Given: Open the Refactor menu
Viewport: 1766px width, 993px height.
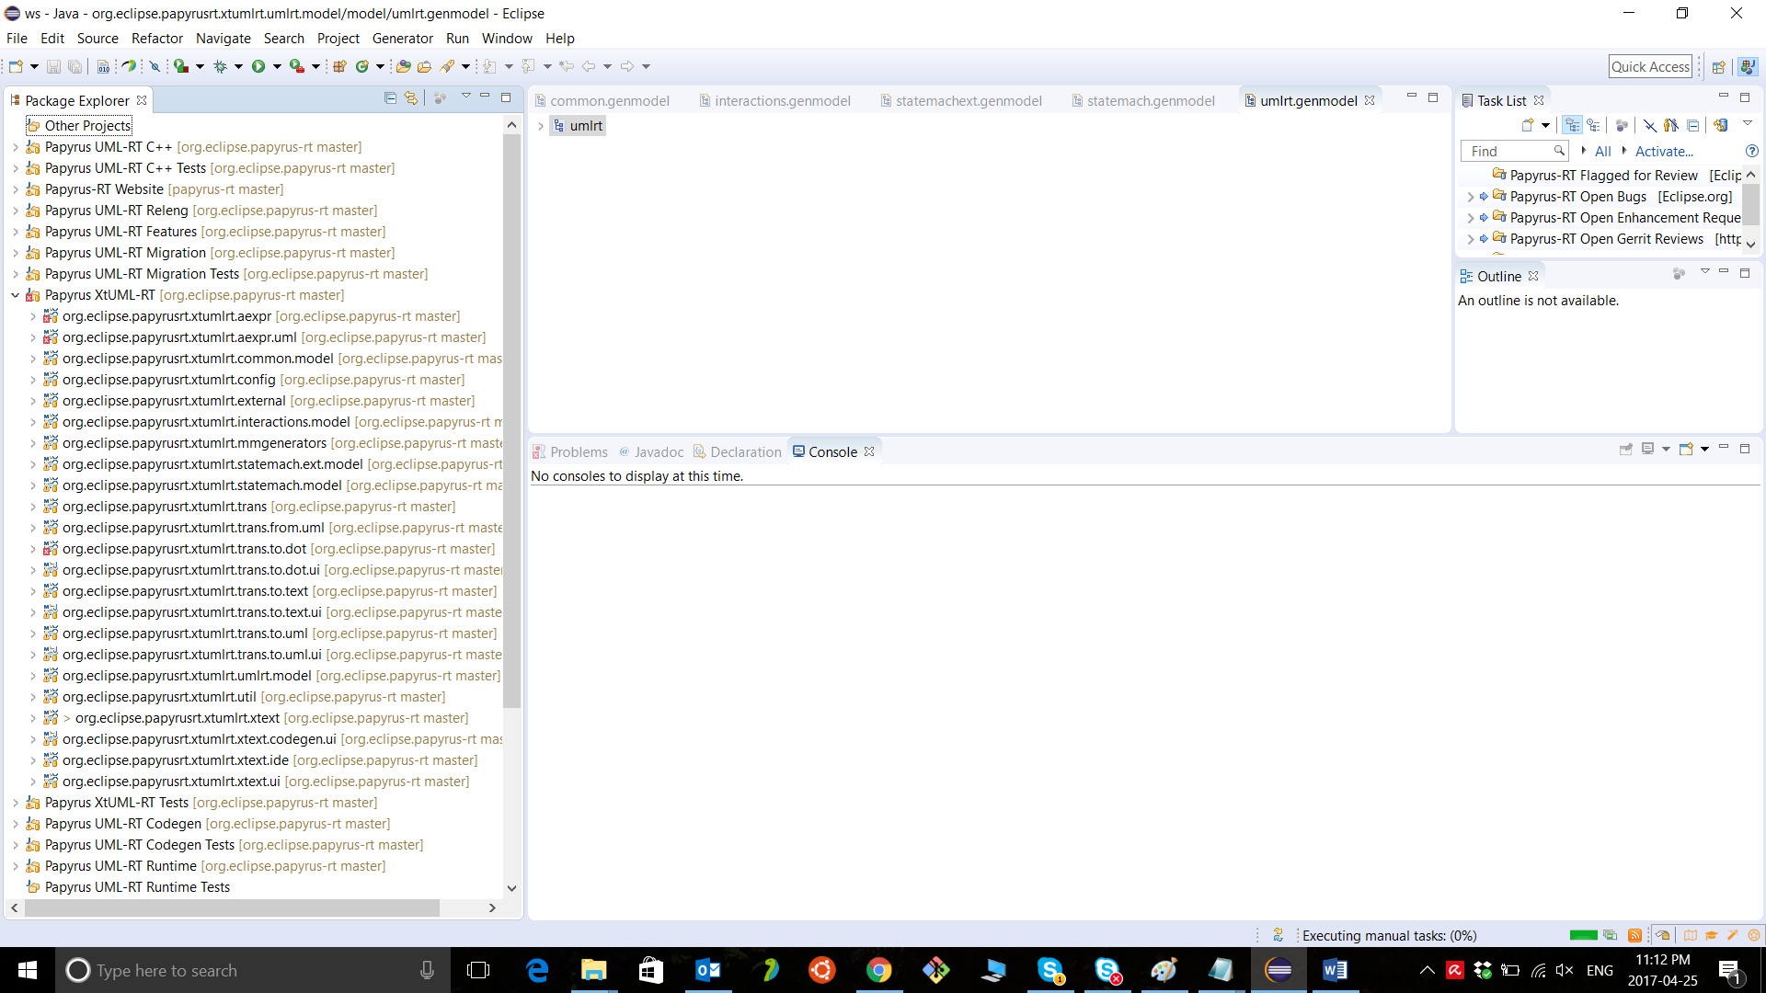Looking at the screenshot, I should 157,38.
